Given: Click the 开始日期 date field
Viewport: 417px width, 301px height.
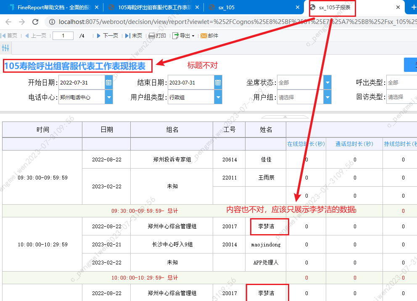Looking at the screenshot, I should click(x=82, y=82).
